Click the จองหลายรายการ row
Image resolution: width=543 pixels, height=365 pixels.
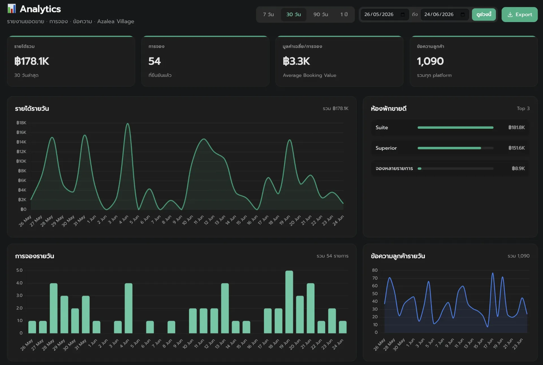click(x=450, y=168)
